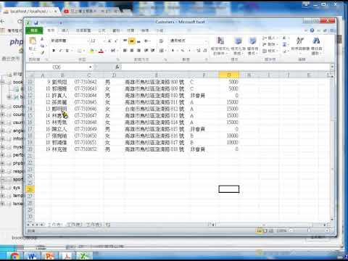
Task: Click the Align Right icon
Action: [138, 50]
